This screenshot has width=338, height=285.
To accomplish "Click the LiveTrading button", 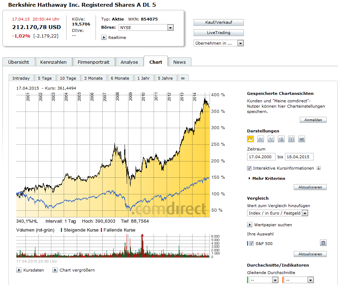I will coord(219,33).
